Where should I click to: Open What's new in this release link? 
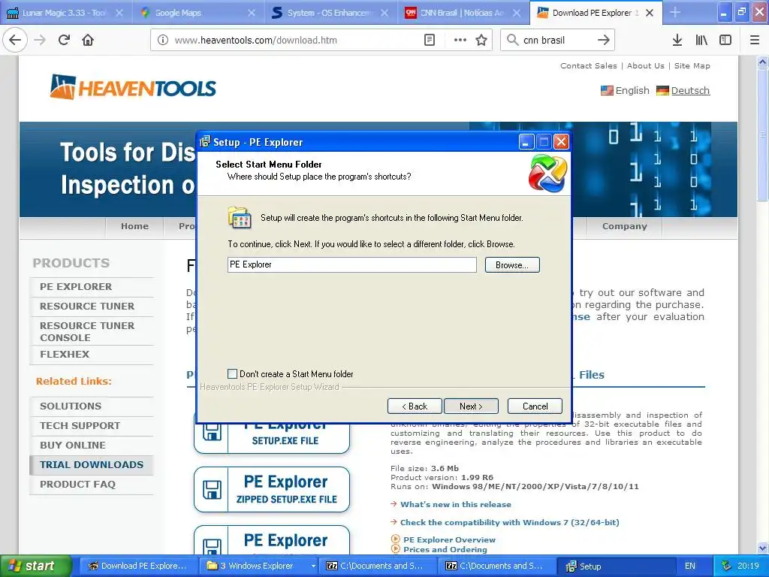456,504
